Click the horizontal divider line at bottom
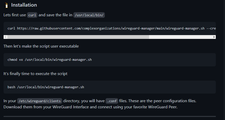This screenshot has height=120, width=225. tap(110, 116)
